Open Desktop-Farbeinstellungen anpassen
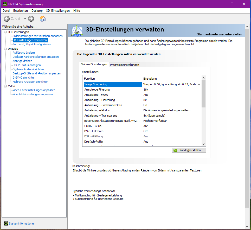 pos(36,57)
